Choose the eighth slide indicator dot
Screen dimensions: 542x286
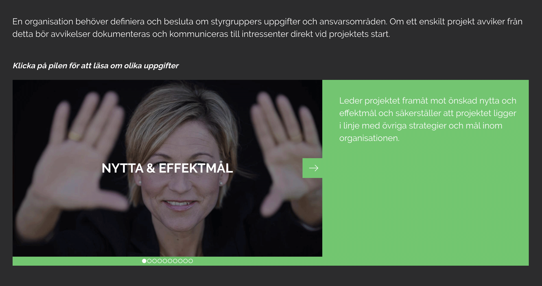tap(180, 261)
